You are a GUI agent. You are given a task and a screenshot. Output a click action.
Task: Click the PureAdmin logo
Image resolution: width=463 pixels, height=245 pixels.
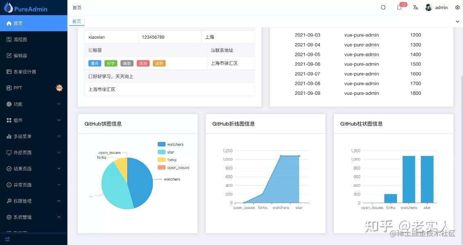click(x=26, y=8)
